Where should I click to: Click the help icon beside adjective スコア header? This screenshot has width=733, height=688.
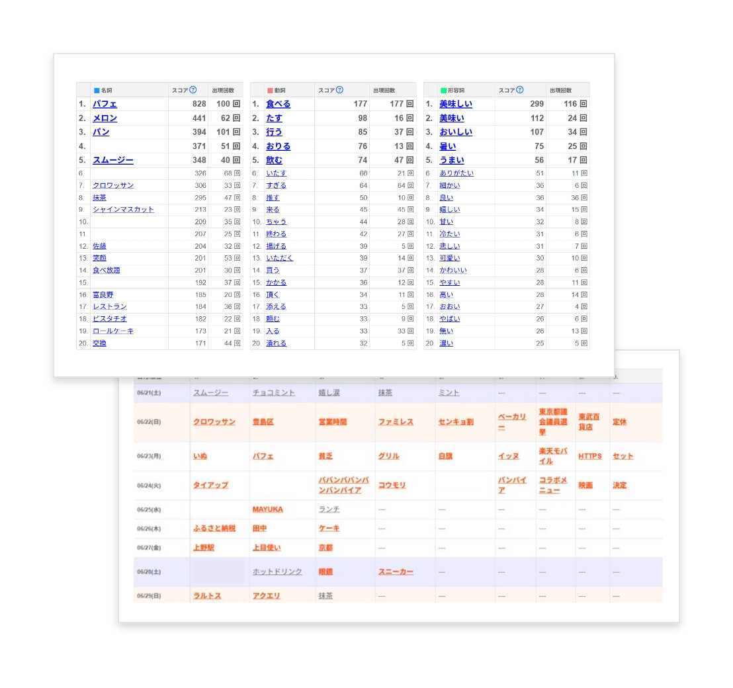(519, 90)
